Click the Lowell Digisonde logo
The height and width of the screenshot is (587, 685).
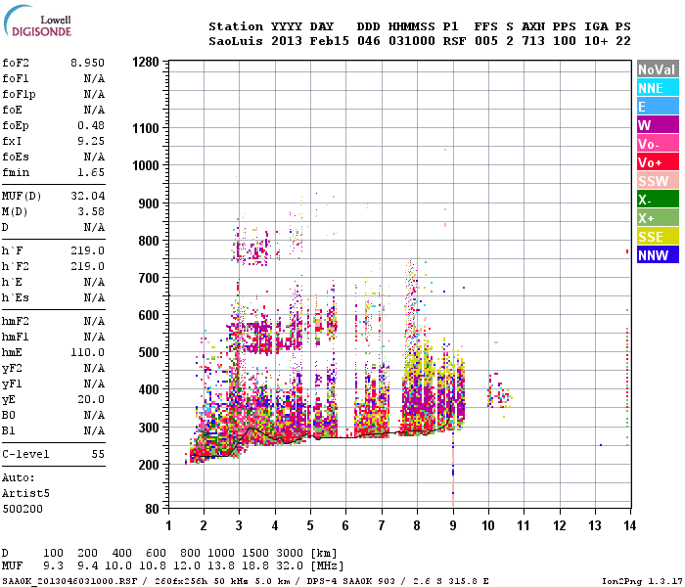(37, 22)
